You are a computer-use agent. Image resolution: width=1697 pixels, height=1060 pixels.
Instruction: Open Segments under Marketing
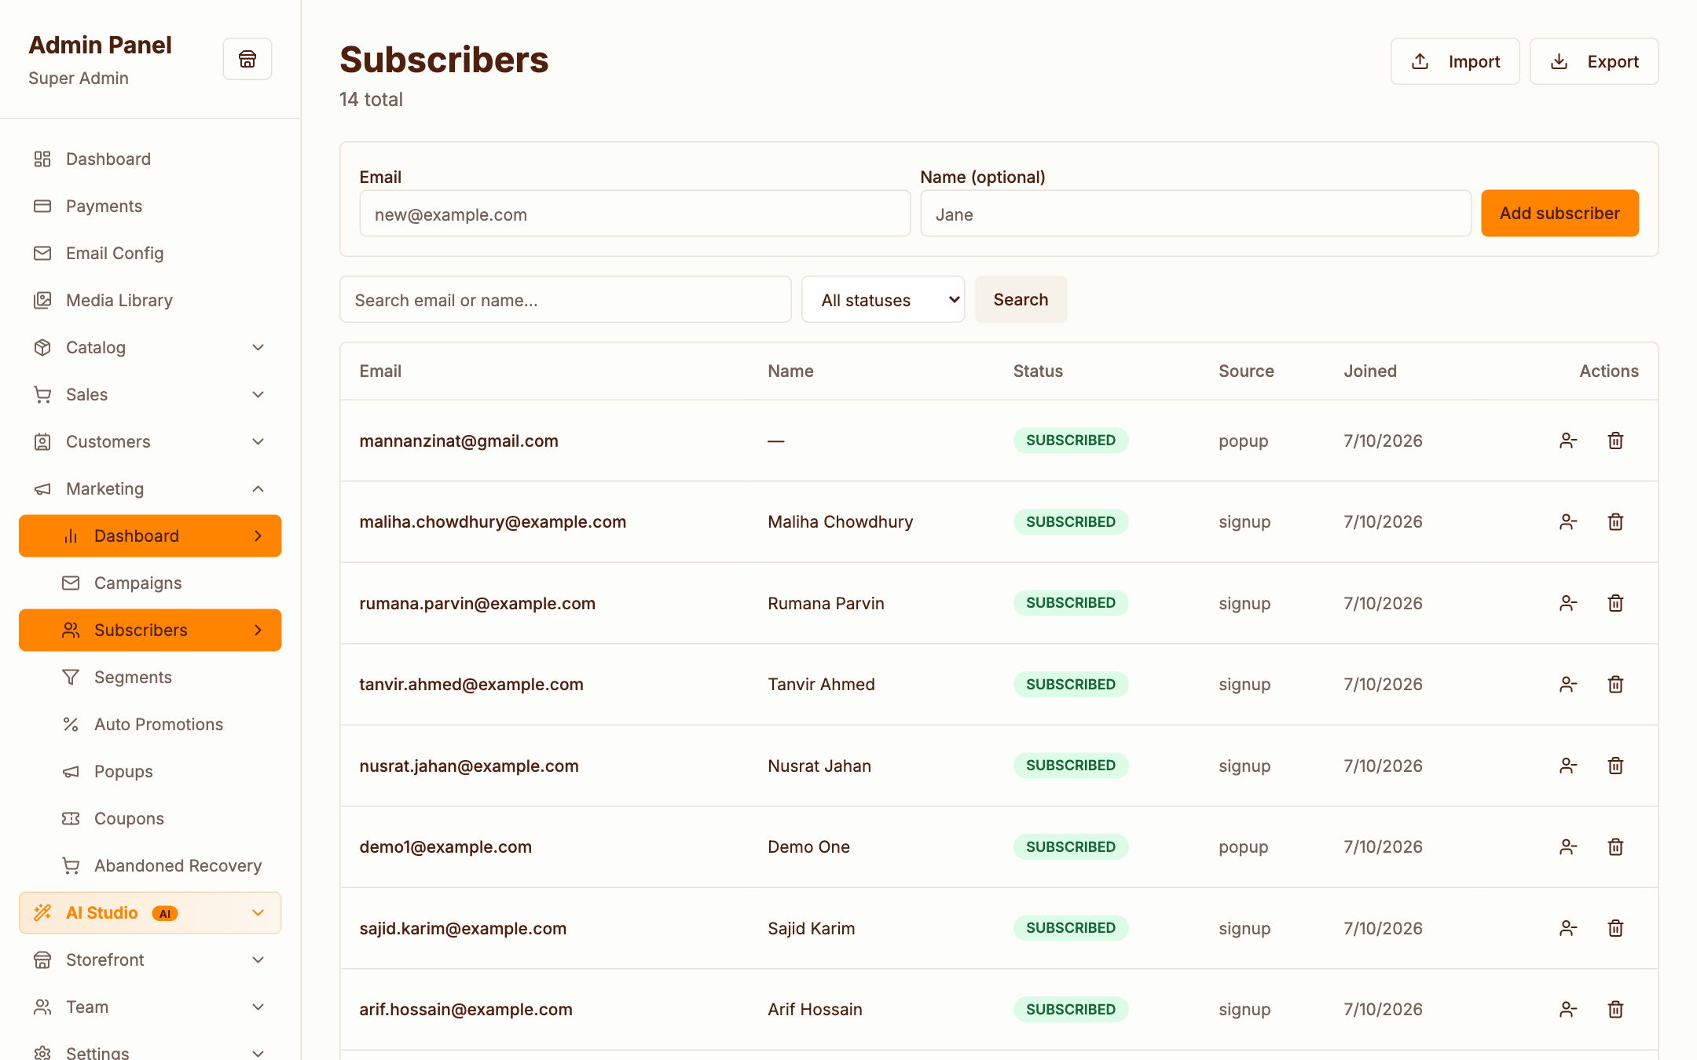click(150, 677)
